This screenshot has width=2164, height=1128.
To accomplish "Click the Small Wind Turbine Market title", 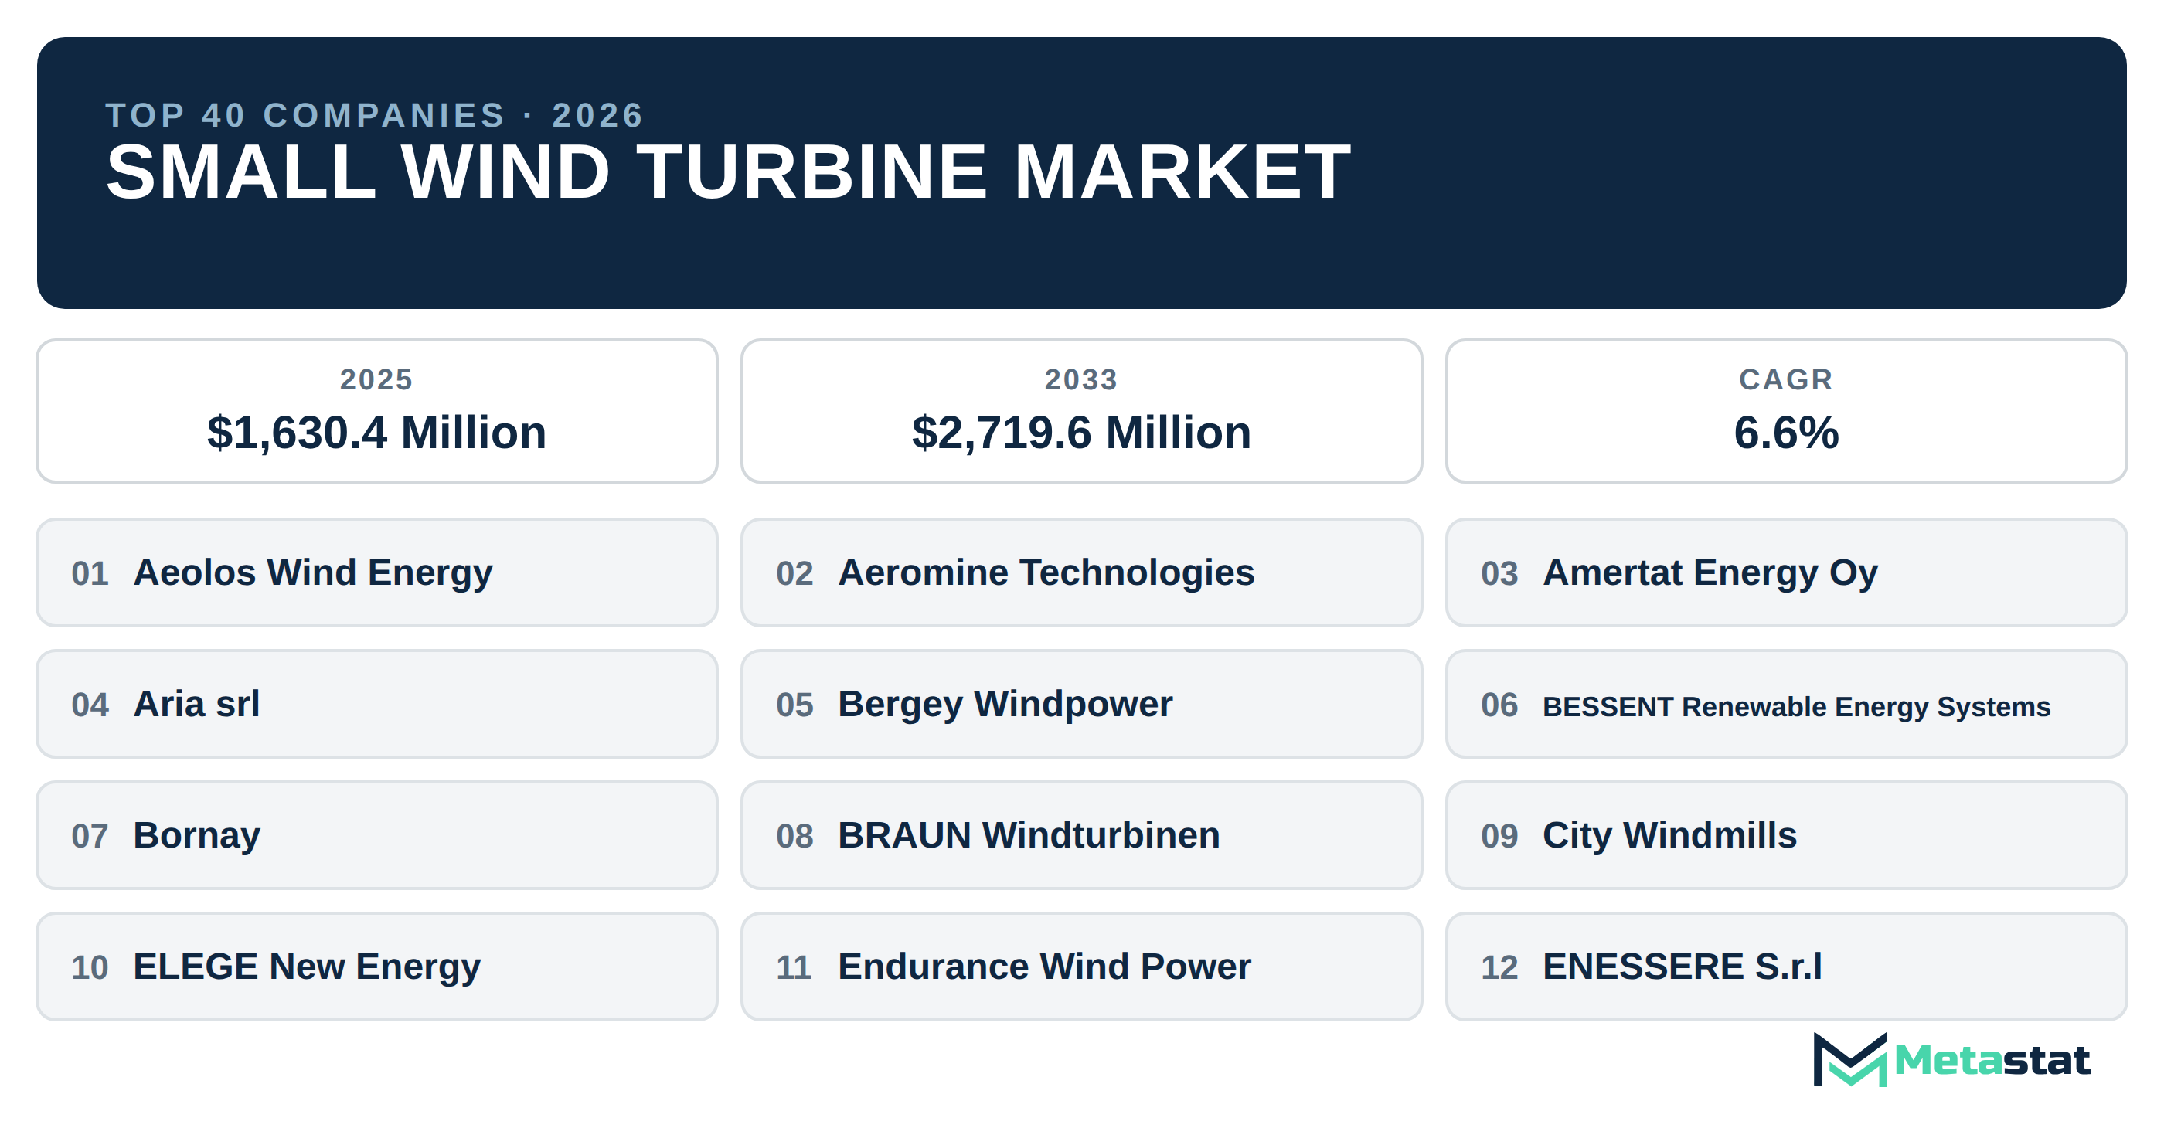I will 727,172.
